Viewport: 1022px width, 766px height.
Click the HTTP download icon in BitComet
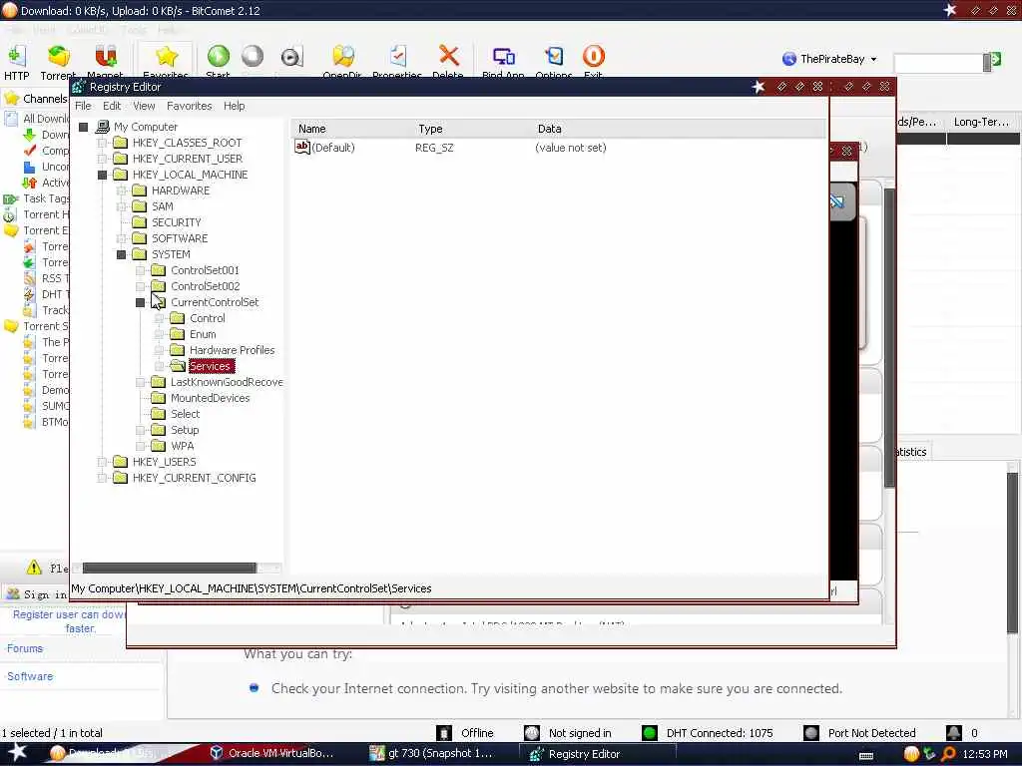tap(16, 57)
